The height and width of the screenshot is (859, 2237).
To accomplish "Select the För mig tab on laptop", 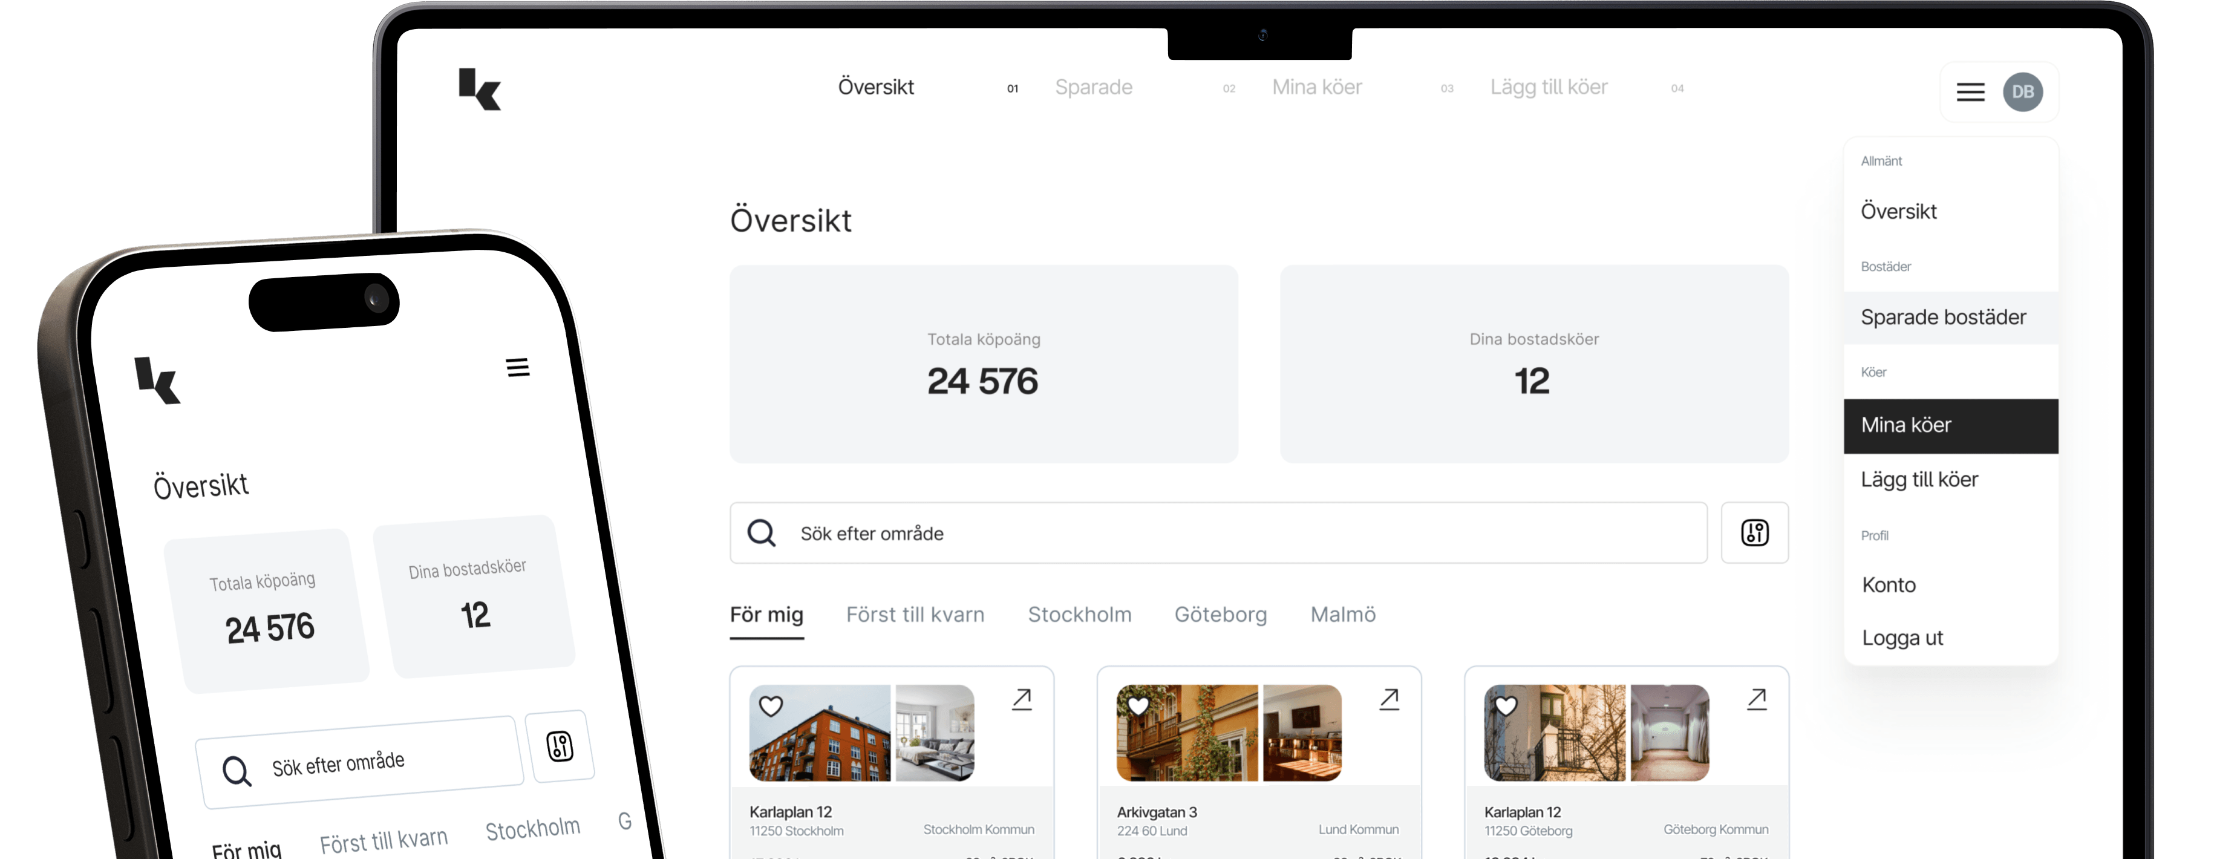I will coord(766,615).
